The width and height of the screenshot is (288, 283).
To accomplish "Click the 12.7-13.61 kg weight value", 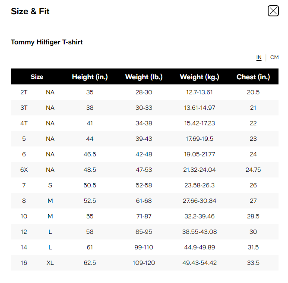I will coord(199,92).
